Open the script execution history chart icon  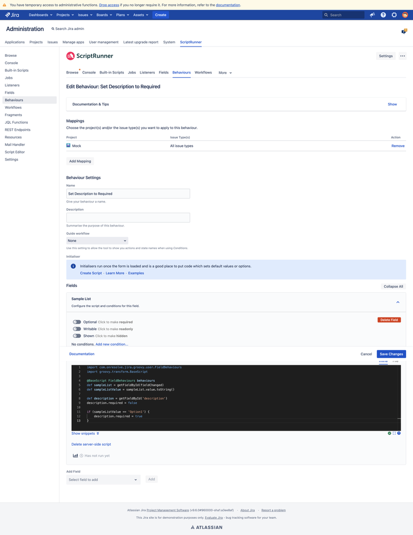(x=75, y=456)
